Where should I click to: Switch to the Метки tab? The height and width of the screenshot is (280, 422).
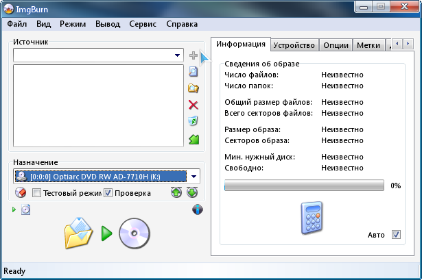(368, 45)
